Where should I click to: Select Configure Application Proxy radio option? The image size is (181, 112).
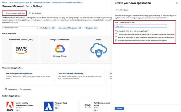[x=116, y=34]
